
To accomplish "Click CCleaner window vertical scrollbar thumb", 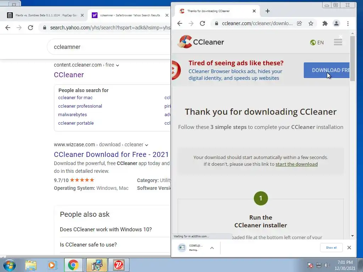I will [x=352, y=58].
